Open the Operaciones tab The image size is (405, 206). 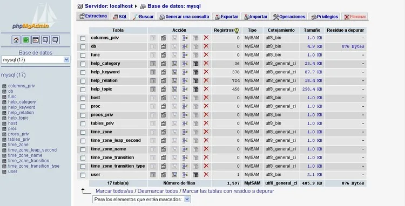(x=289, y=17)
